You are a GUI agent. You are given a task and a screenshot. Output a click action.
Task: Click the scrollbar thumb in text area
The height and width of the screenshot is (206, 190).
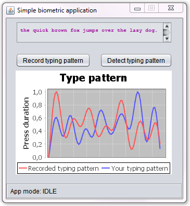coord(167,32)
